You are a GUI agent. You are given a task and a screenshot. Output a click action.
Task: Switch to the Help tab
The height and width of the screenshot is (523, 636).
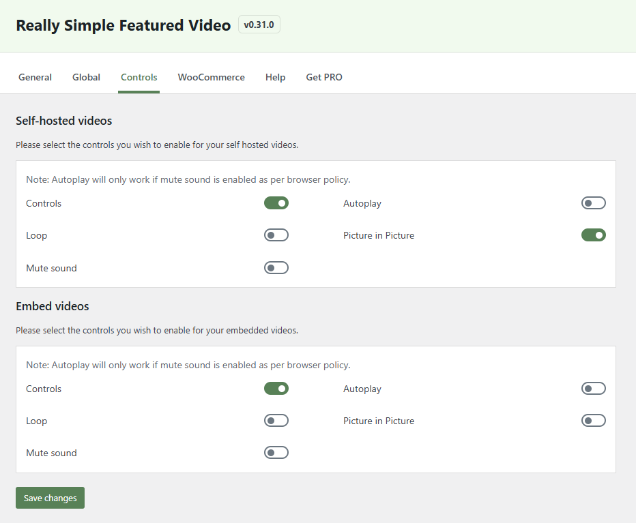pyautogui.click(x=275, y=77)
